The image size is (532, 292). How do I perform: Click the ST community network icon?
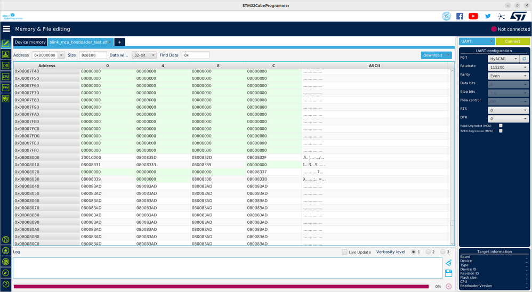[x=501, y=16]
